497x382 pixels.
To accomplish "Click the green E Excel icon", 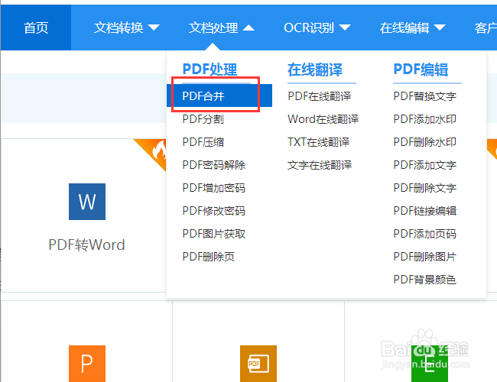I will pos(430,364).
